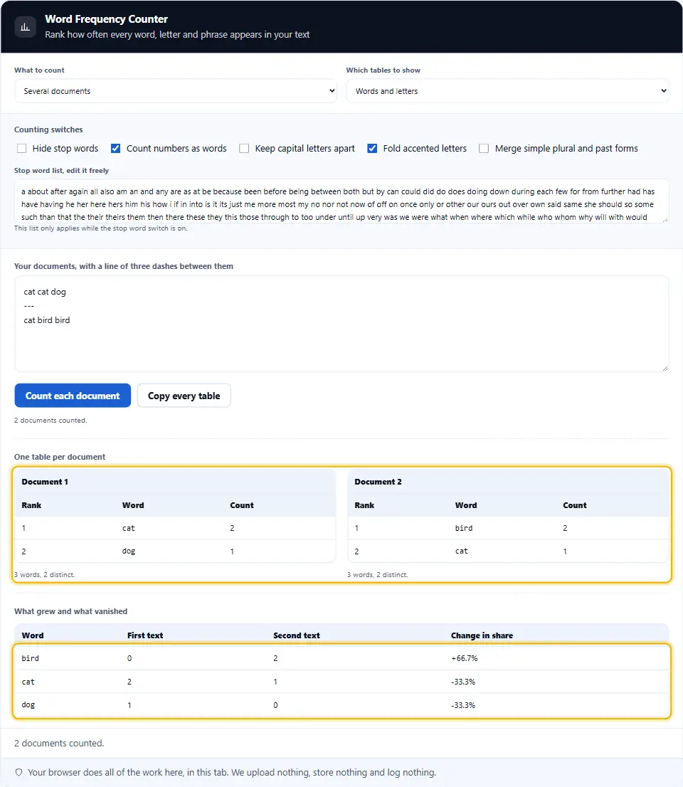Click the First text column header
This screenshot has width=683, height=787.
click(x=145, y=635)
